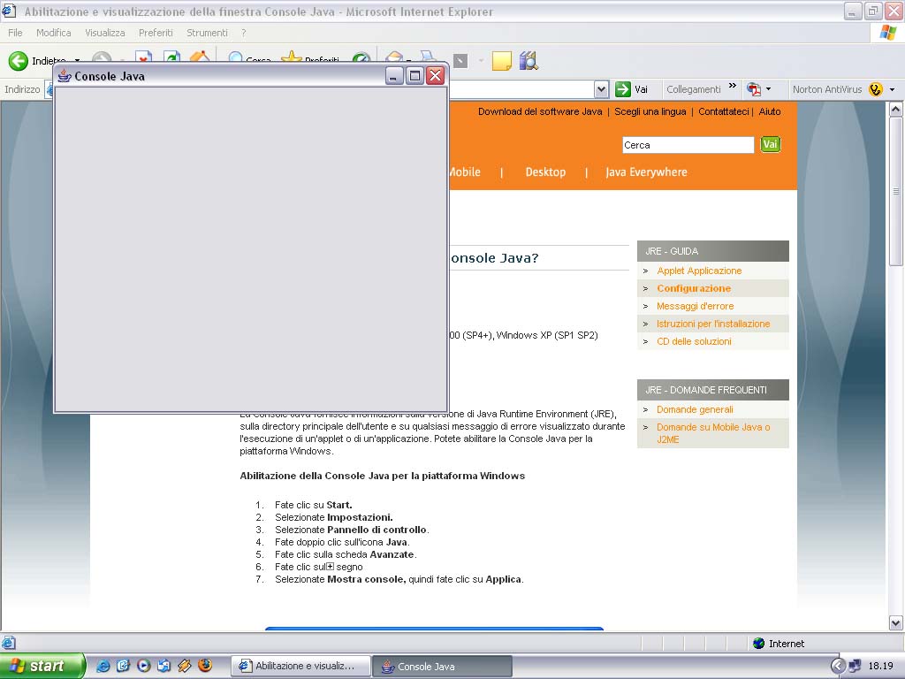Open the Strumenti menu

[207, 33]
